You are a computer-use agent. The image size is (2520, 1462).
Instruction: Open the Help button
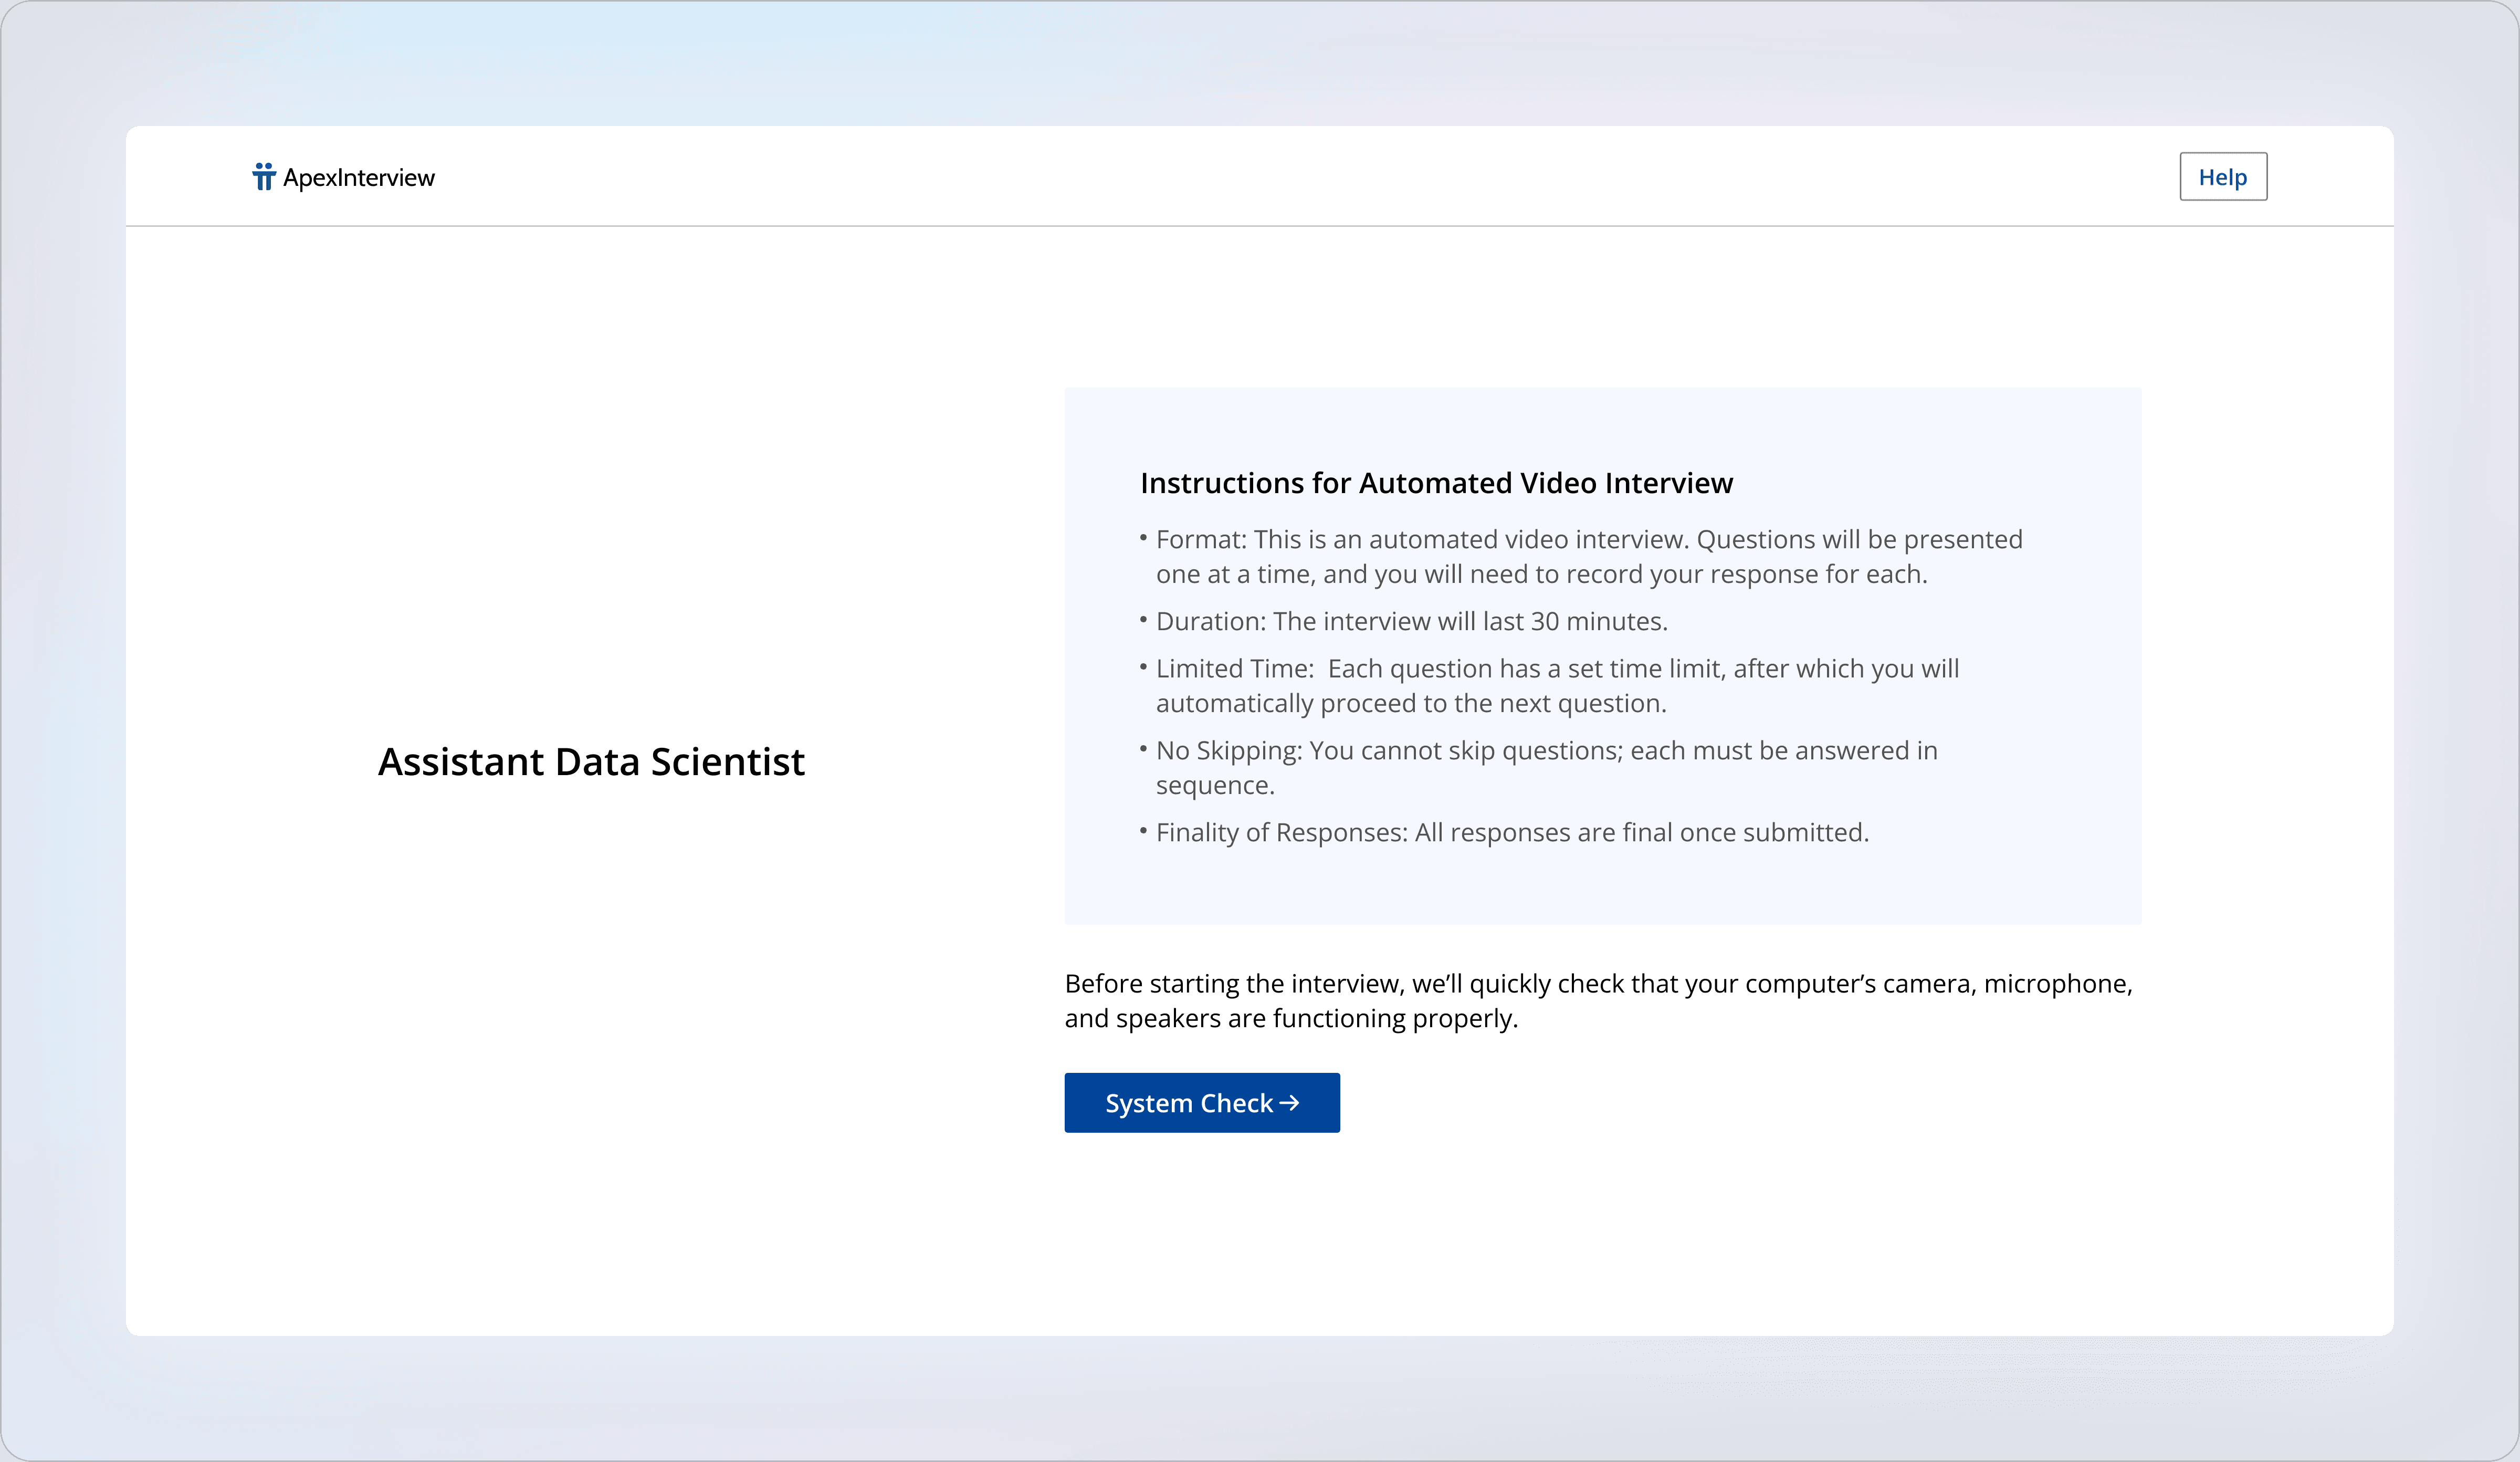(2222, 177)
